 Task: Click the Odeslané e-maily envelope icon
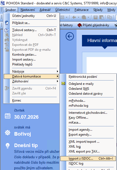(x=63, y=83)
